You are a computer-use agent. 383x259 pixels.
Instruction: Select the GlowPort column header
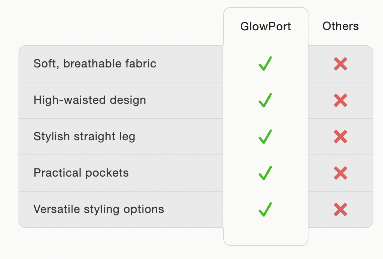[266, 26]
